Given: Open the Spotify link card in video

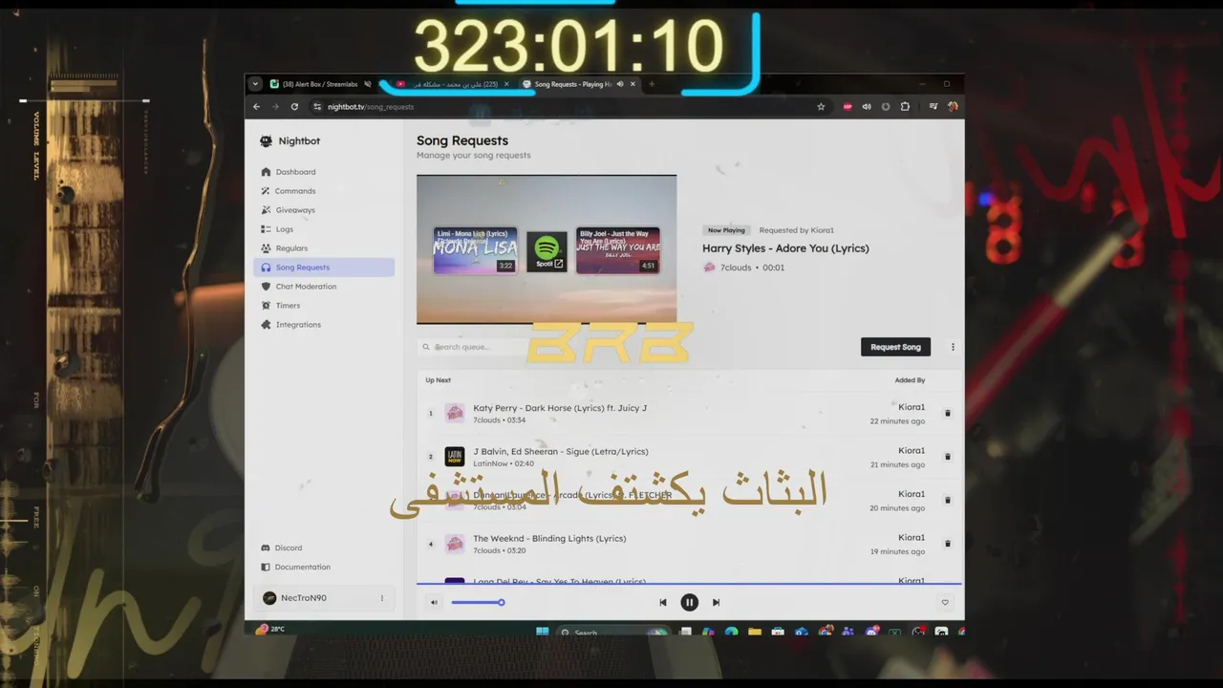Looking at the screenshot, I should tap(547, 251).
